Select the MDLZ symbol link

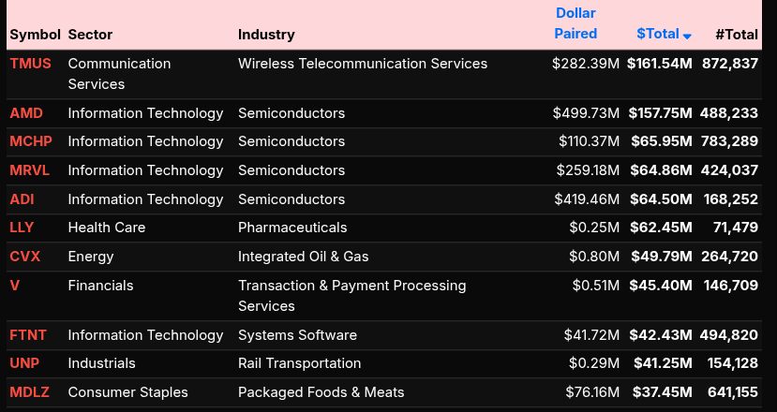point(31,392)
